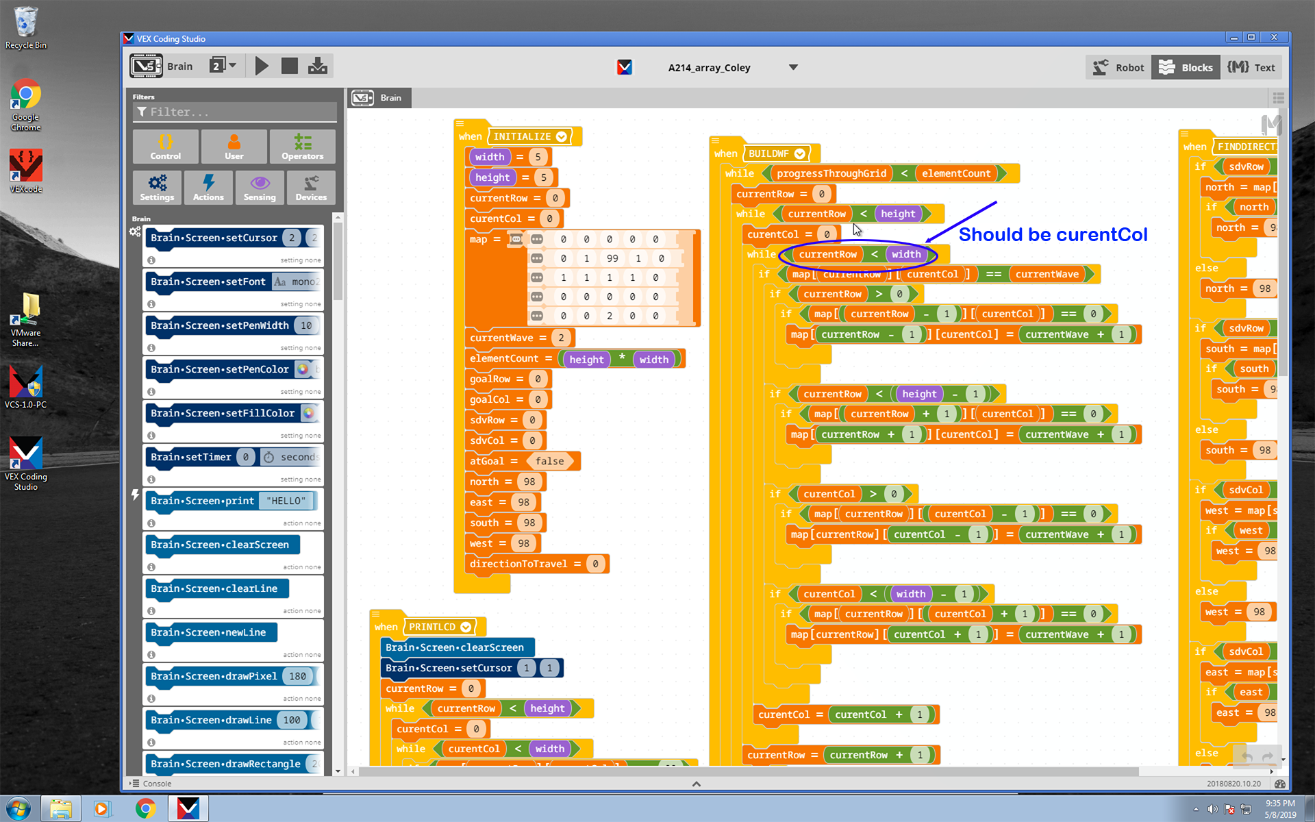Screen dimensions: 1315x822
Task: Open the Windows Start menu
Action: [18, 809]
